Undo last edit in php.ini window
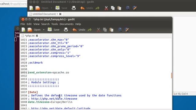This screenshot has height=110, width=196. pyautogui.click(x=79, y=30)
